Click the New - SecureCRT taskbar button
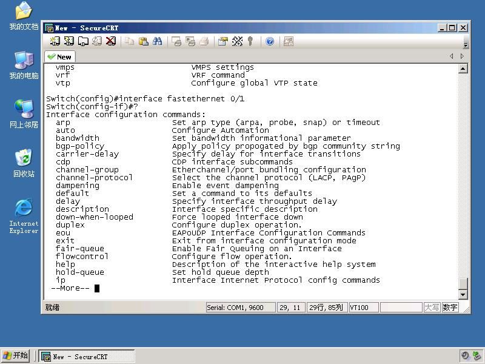 pos(87,357)
